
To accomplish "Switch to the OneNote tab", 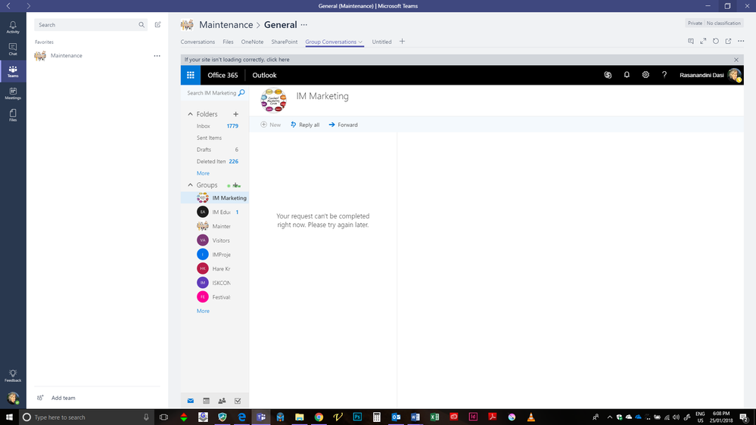I will pyautogui.click(x=252, y=42).
